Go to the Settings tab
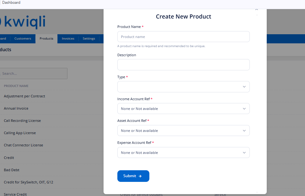Screen dimensions: 305x196 [89, 39]
